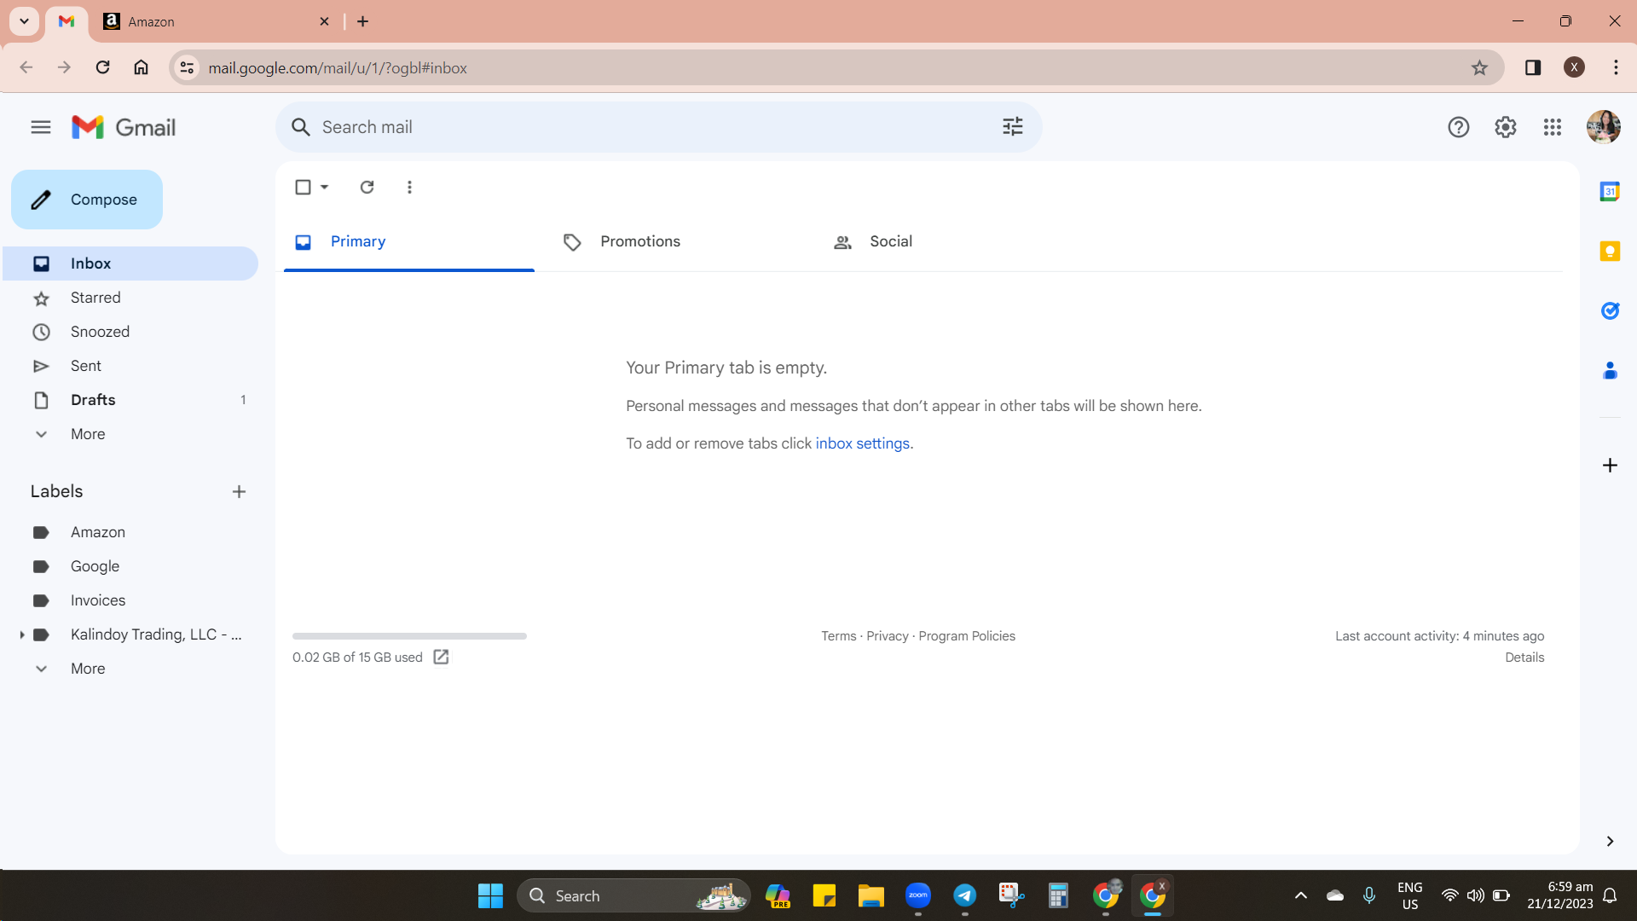Open the Invoices label

coord(130,600)
